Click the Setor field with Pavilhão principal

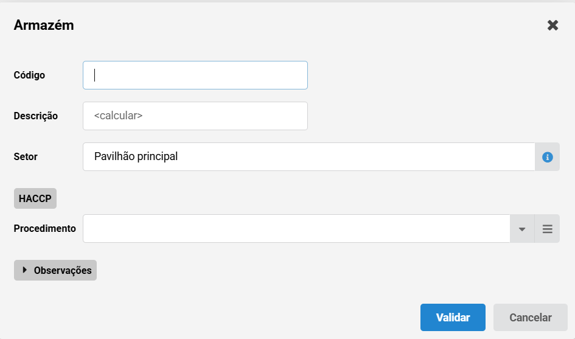coord(308,156)
